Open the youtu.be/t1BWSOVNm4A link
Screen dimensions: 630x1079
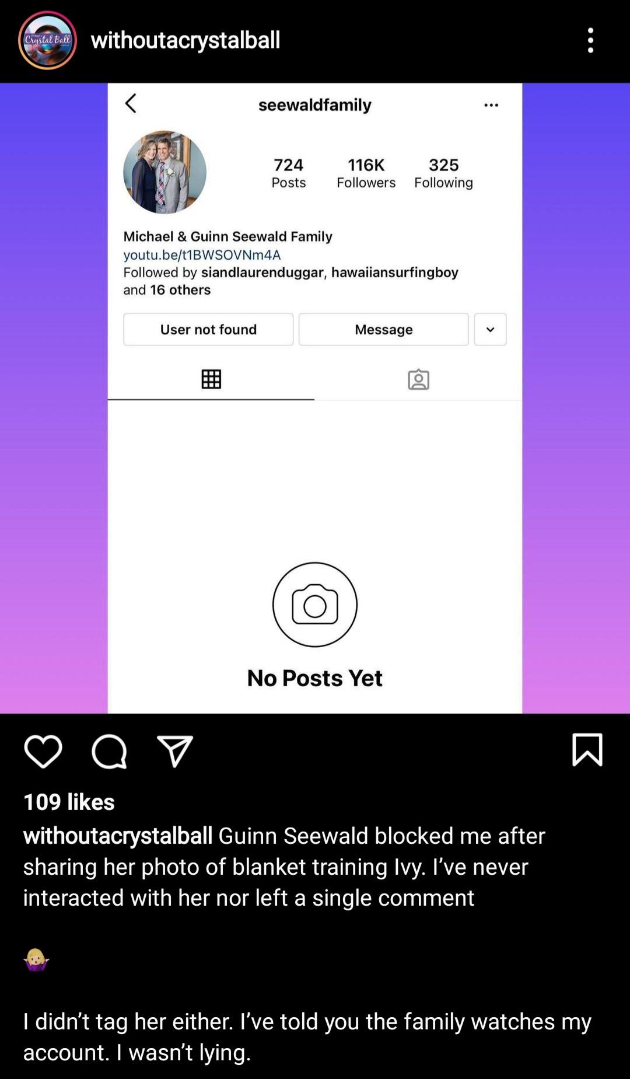coord(202,254)
